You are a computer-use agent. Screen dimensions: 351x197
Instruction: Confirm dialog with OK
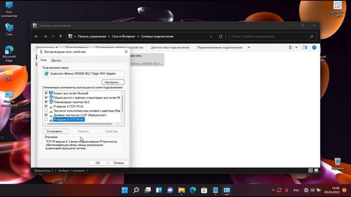tap(98, 163)
